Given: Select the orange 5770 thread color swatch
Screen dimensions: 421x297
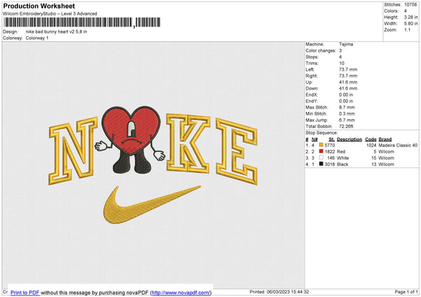Looking at the screenshot, I should pyautogui.click(x=321, y=145).
